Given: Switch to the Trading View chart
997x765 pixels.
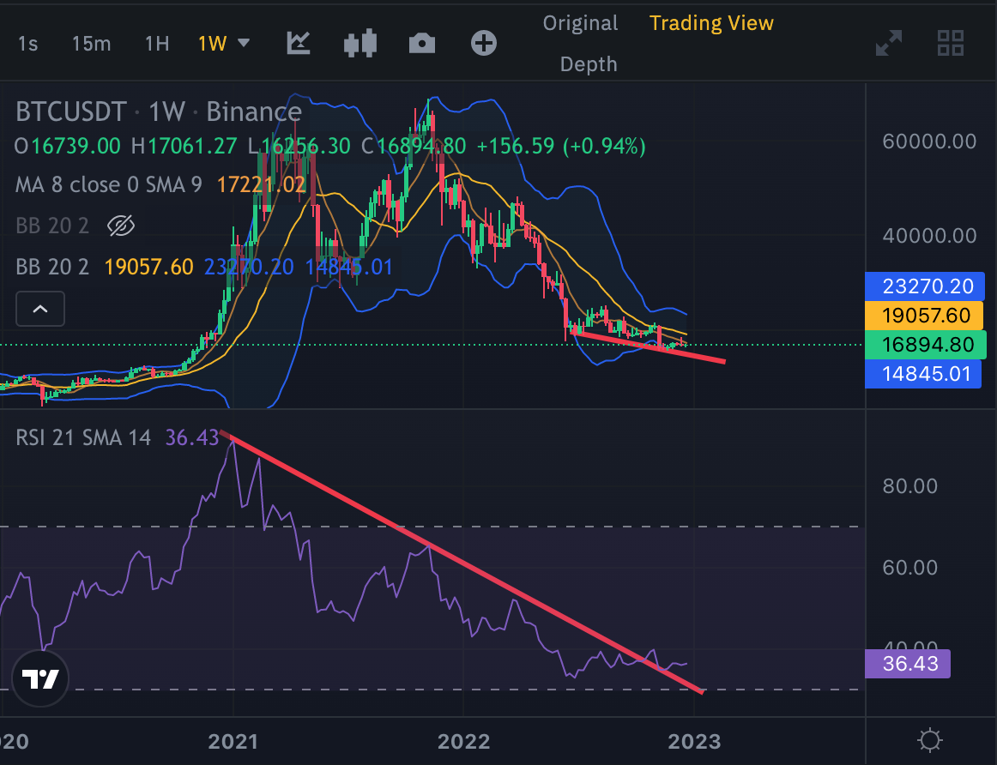Looking at the screenshot, I should [x=711, y=23].
